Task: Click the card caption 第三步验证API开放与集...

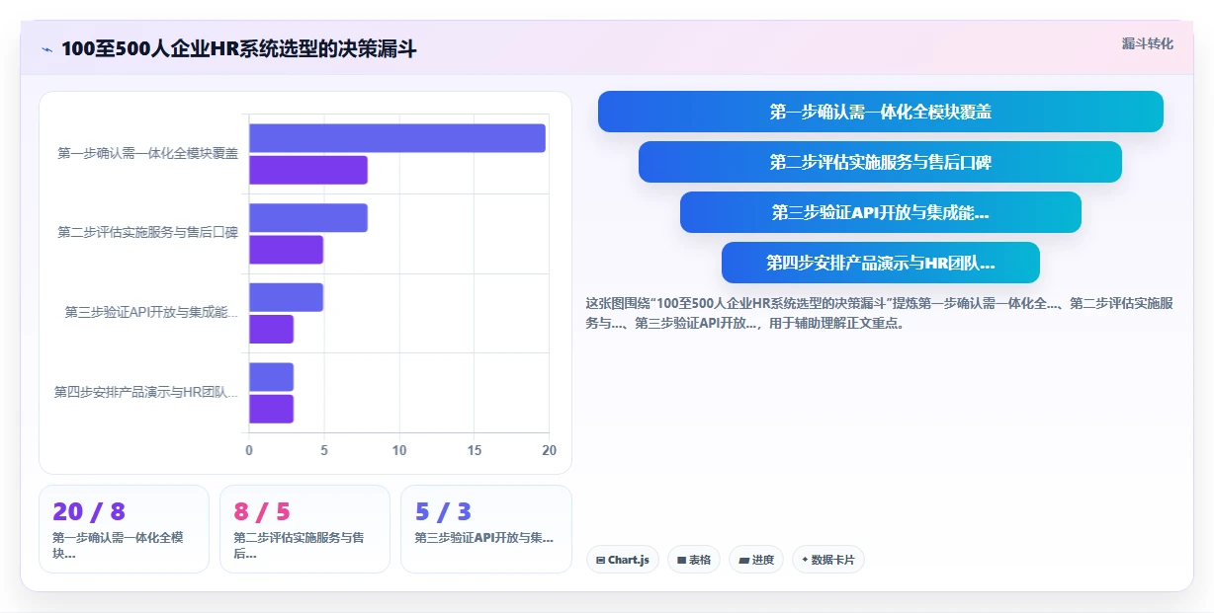Action: pyautogui.click(x=484, y=538)
